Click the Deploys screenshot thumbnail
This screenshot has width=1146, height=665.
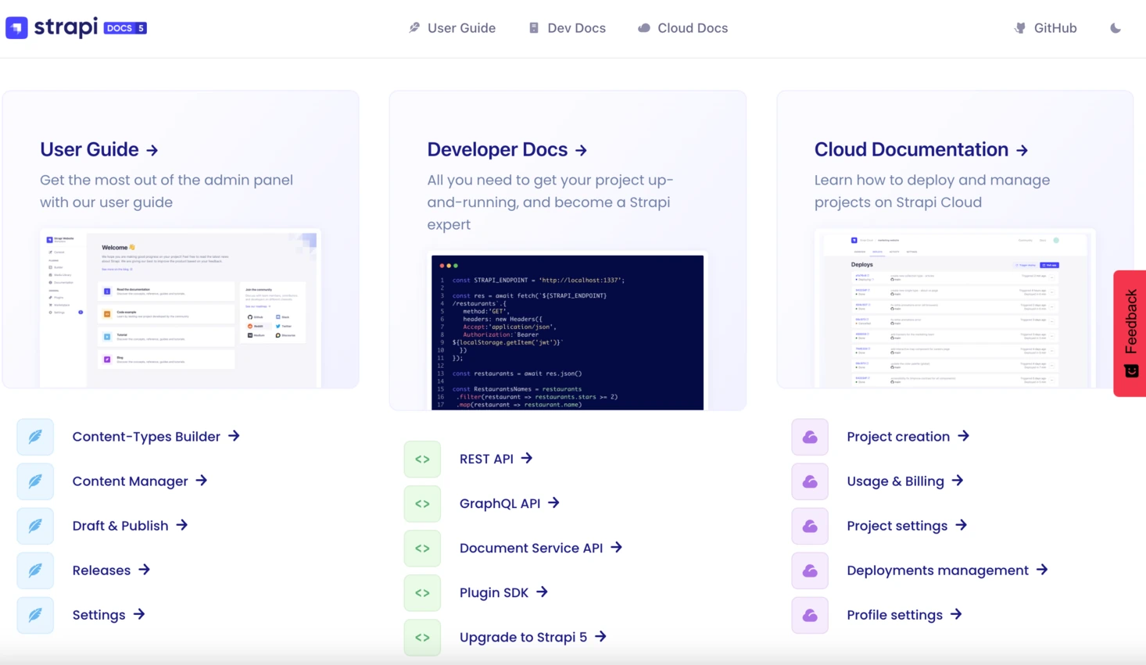[x=955, y=309]
